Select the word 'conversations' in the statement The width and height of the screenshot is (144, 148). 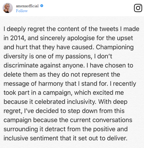click(x=112, y=120)
